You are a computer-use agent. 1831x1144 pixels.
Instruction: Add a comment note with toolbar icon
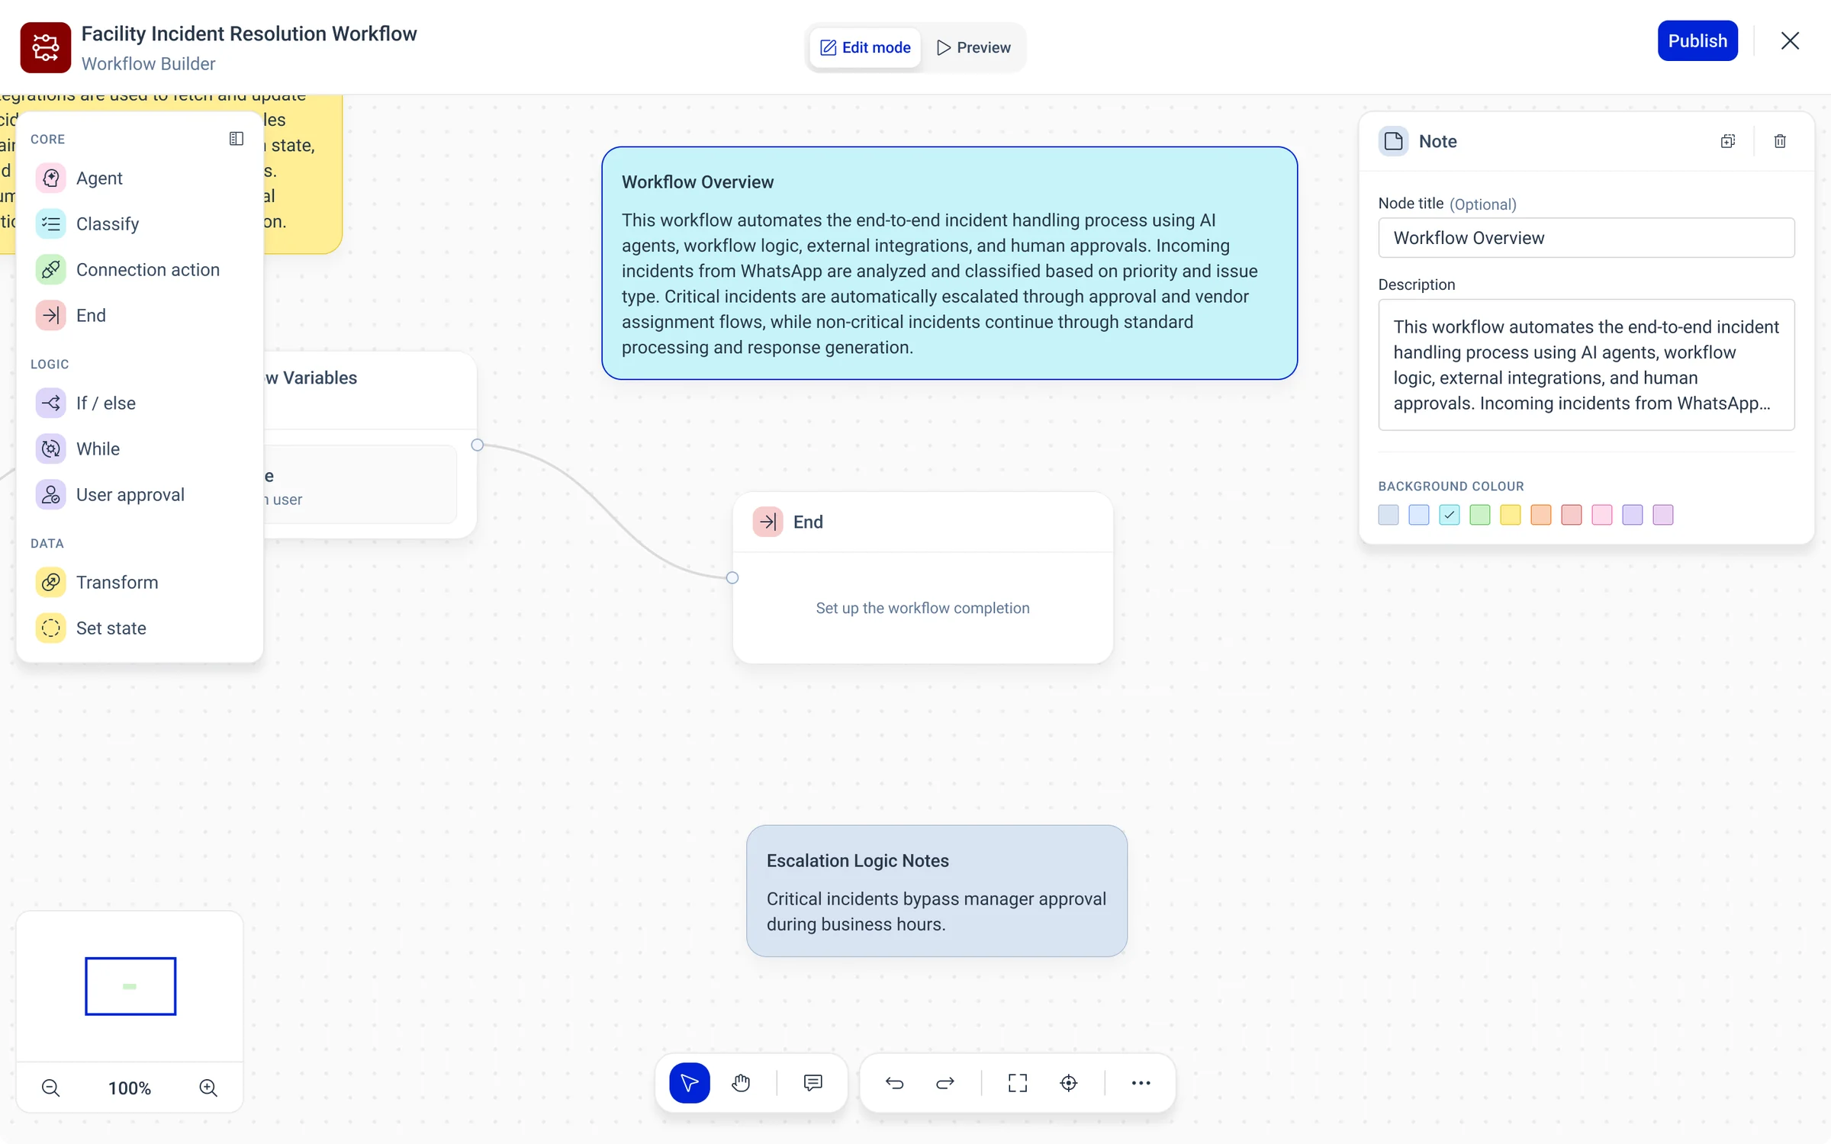[x=813, y=1083]
